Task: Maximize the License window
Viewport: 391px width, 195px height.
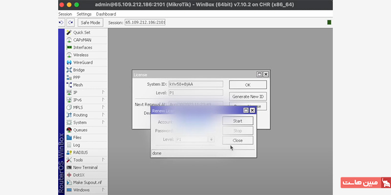Action: coord(260,74)
